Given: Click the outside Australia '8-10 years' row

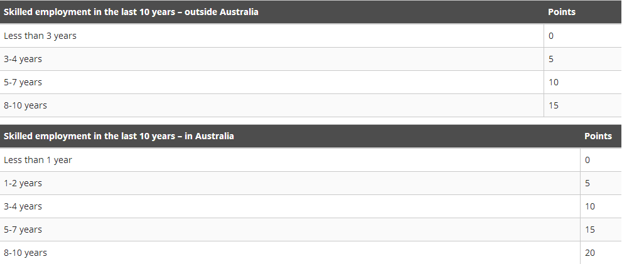Looking at the screenshot, I should point(311,105).
